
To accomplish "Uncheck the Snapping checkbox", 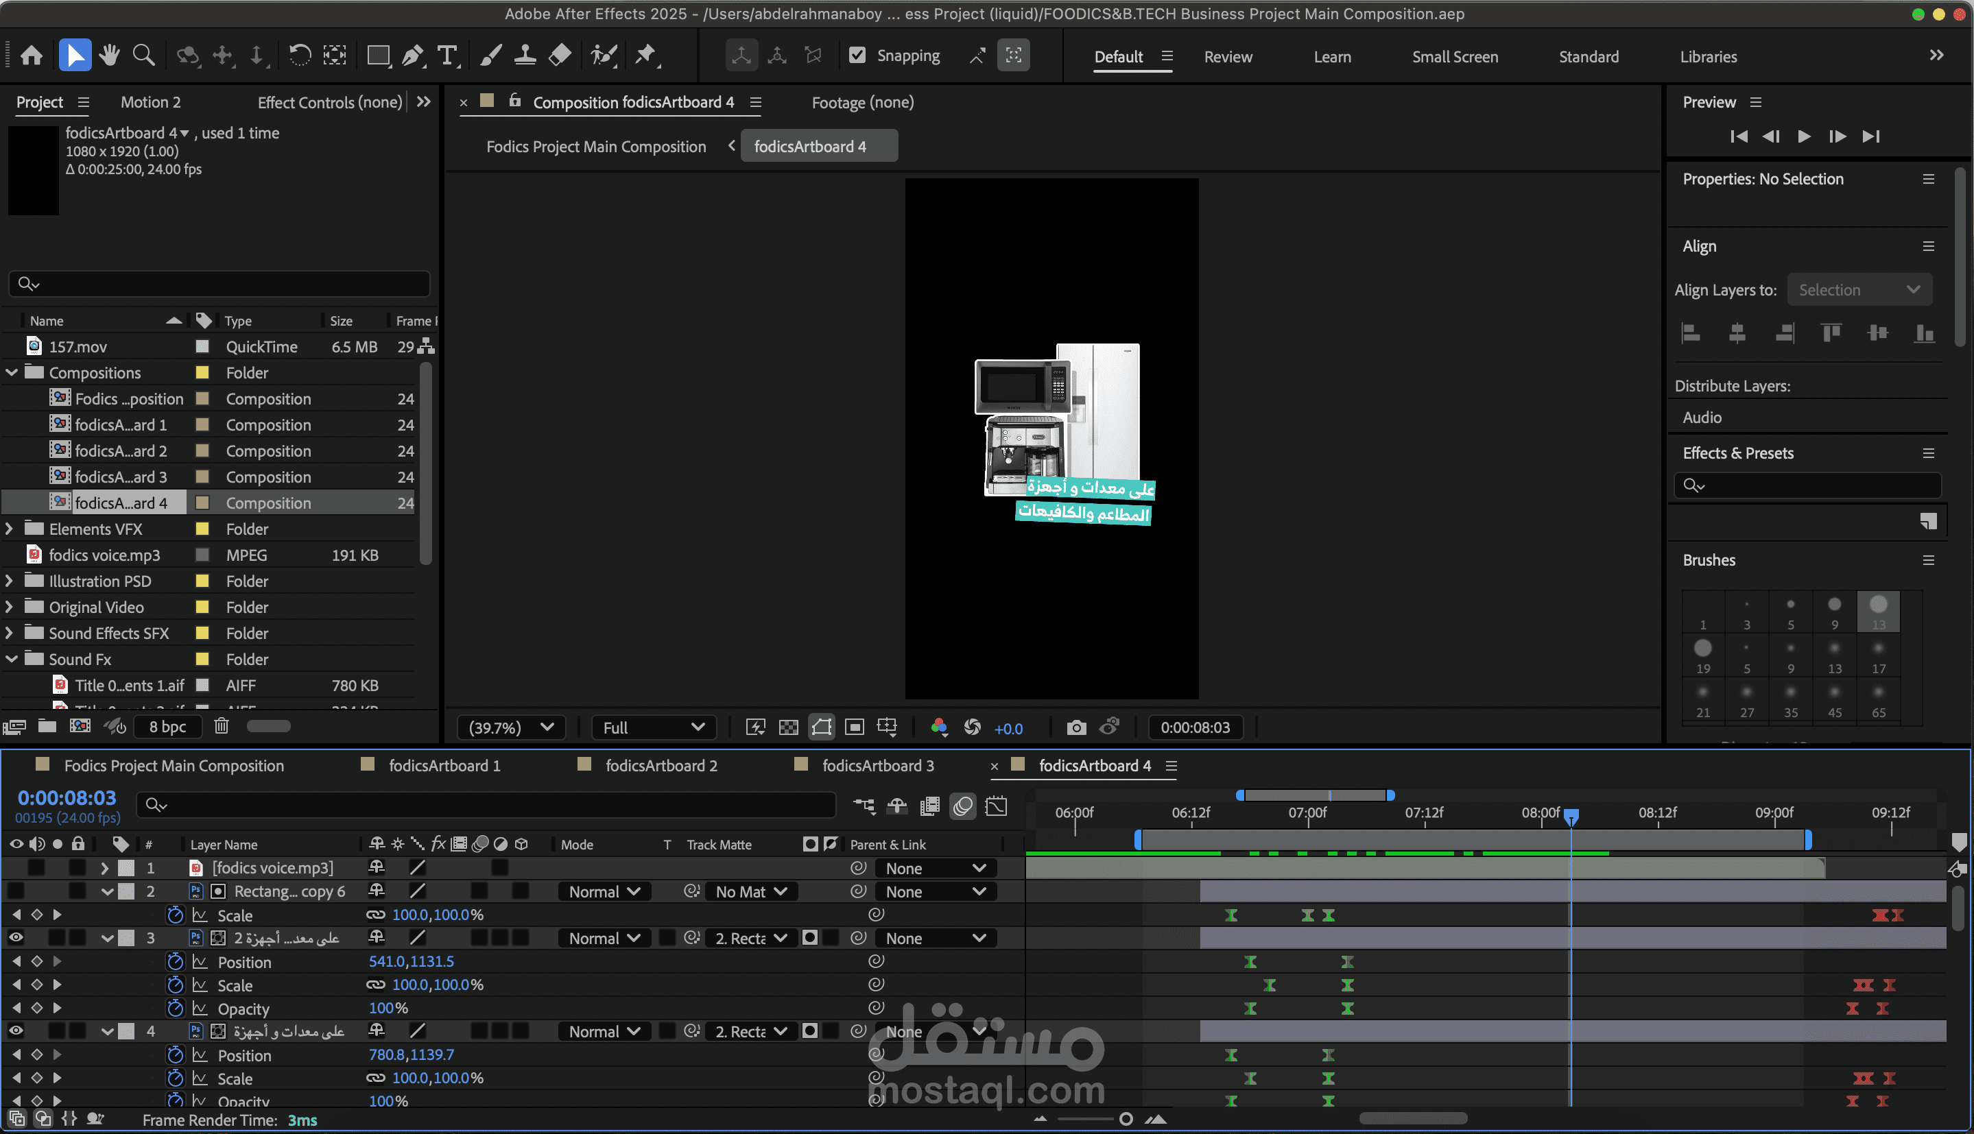I will (x=857, y=56).
